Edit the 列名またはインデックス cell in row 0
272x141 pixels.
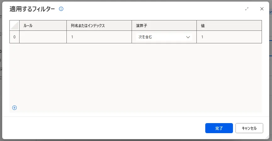click(x=99, y=37)
